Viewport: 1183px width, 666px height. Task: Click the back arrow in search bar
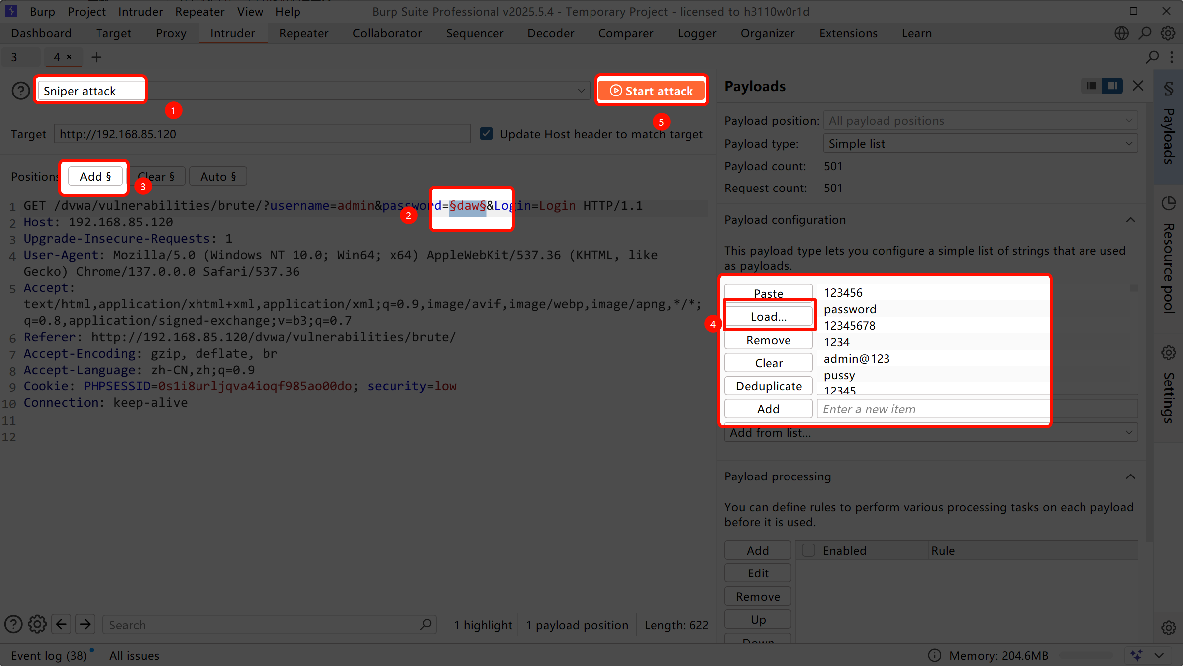point(61,624)
